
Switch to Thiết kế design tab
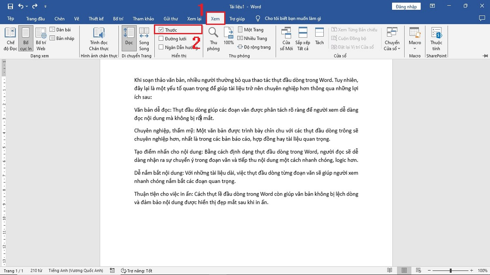pyautogui.click(x=96, y=19)
